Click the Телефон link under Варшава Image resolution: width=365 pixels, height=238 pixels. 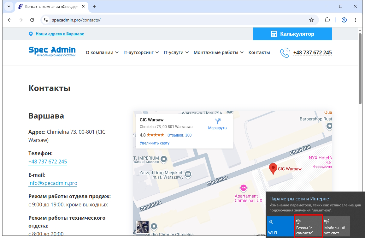click(x=48, y=162)
